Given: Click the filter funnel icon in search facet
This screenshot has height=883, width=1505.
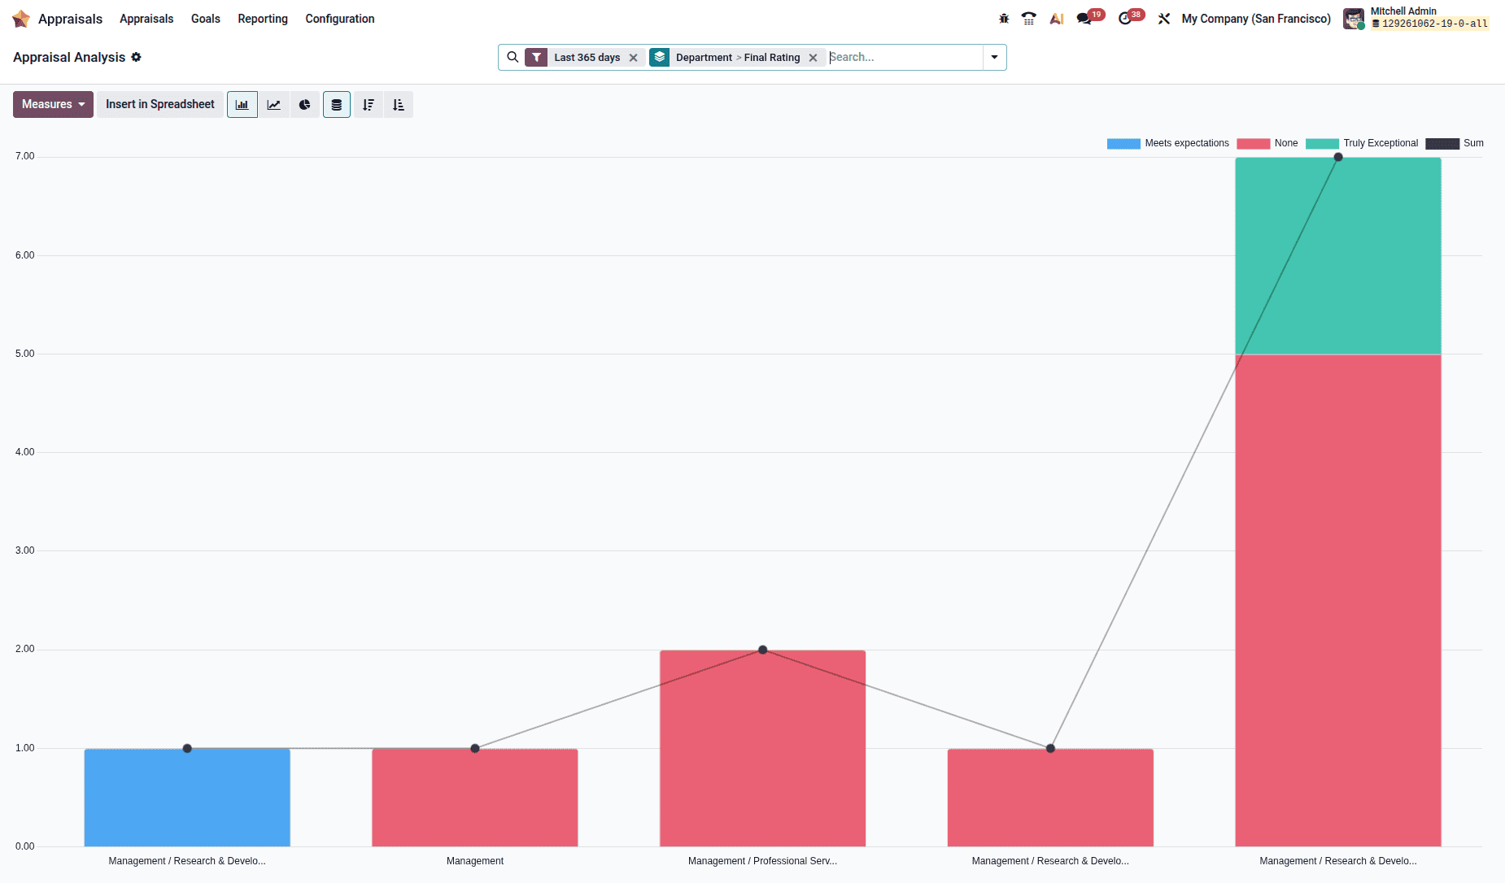Looking at the screenshot, I should pos(536,57).
